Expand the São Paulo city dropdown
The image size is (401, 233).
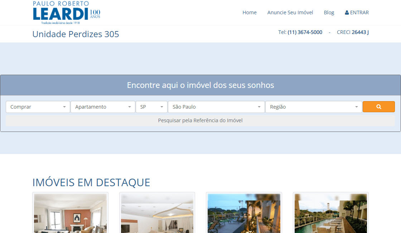(216, 107)
